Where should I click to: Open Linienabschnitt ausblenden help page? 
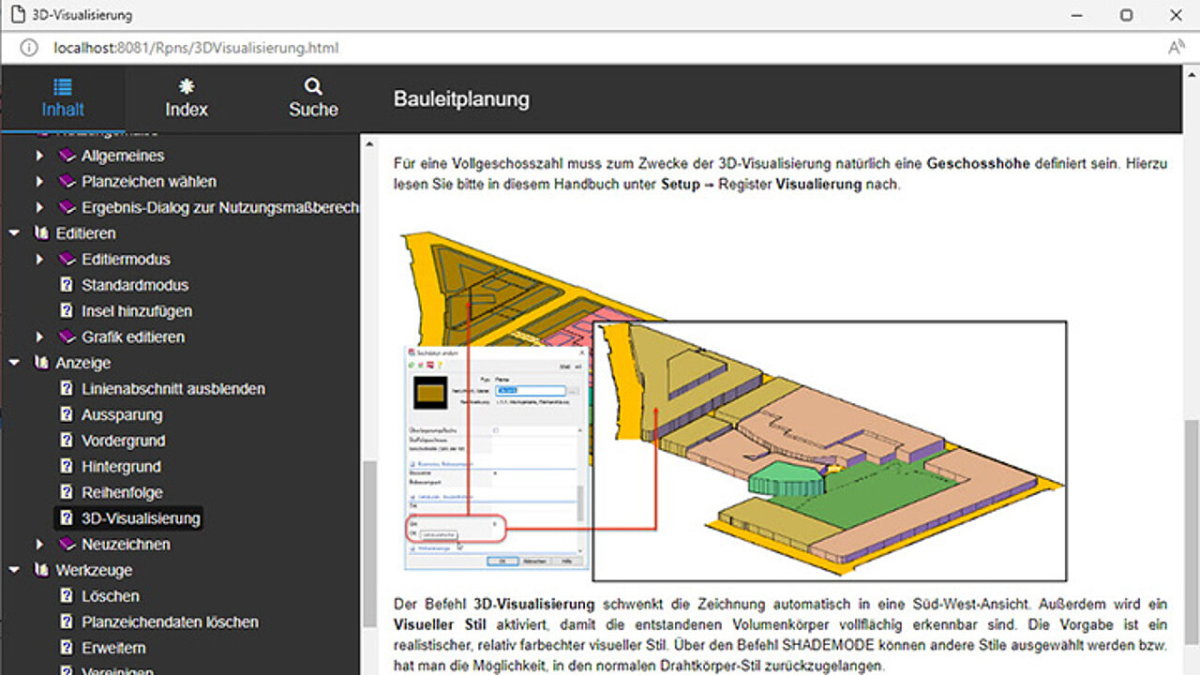point(173,389)
